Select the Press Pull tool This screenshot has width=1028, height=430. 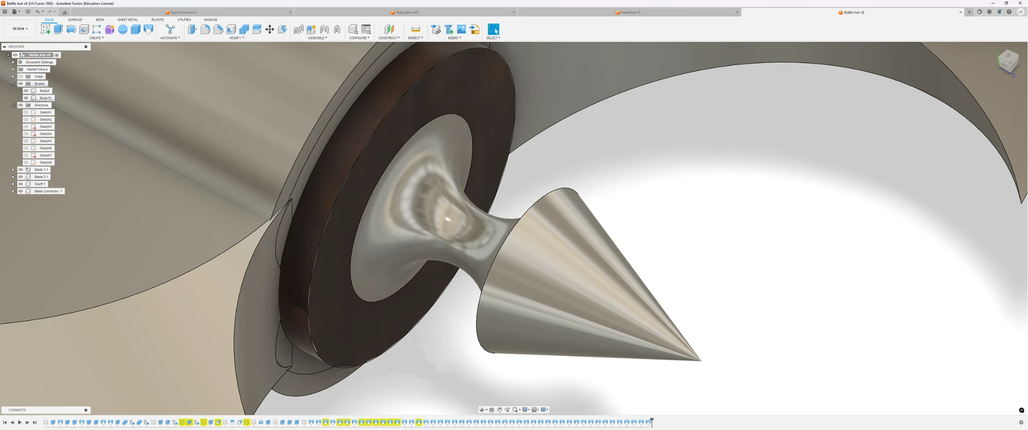click(192, 29)
